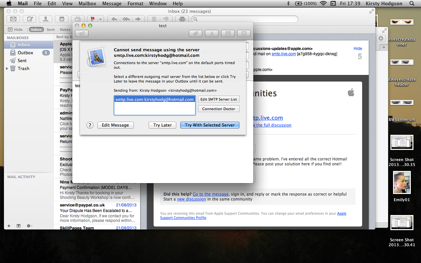Delete message using the trash toolbar icon

click(154, 19)
